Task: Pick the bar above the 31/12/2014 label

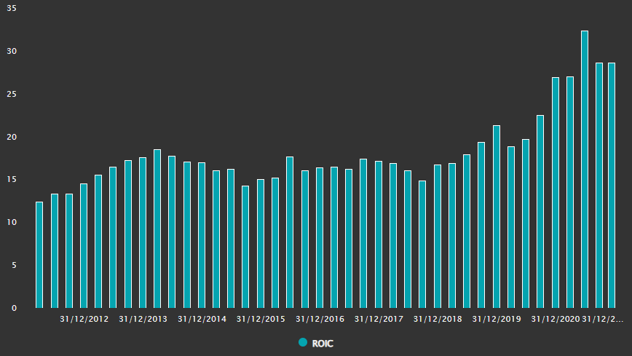Action: coord(202,235)
